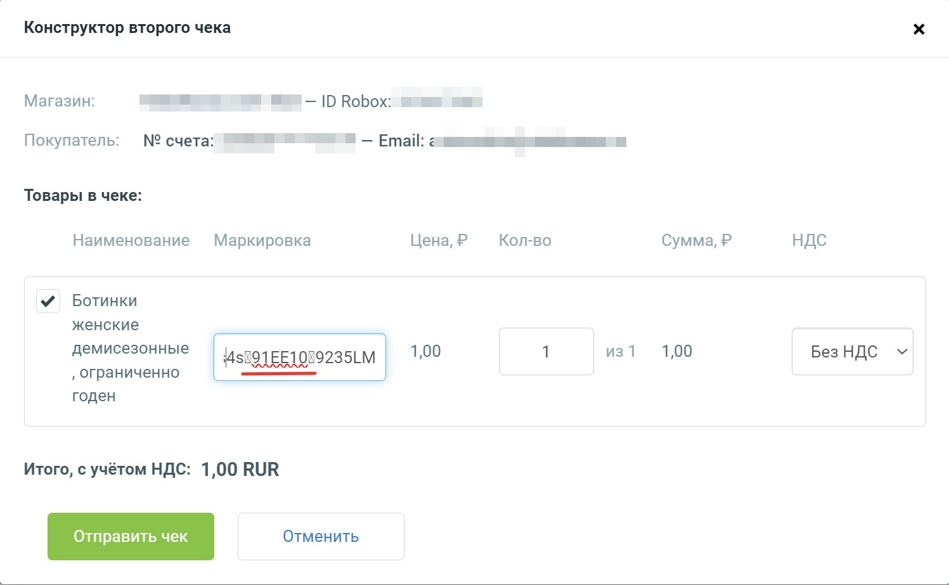Click the Покупатель label
Screen dimensions: 949x585
tap(72, 141)
